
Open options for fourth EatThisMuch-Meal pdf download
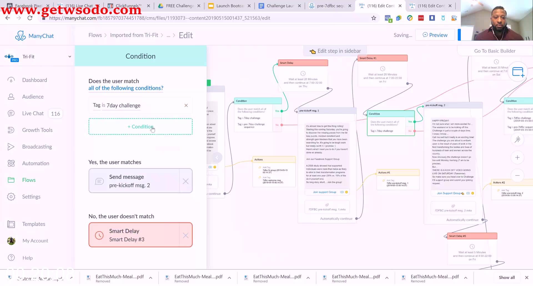click(387, 278)
